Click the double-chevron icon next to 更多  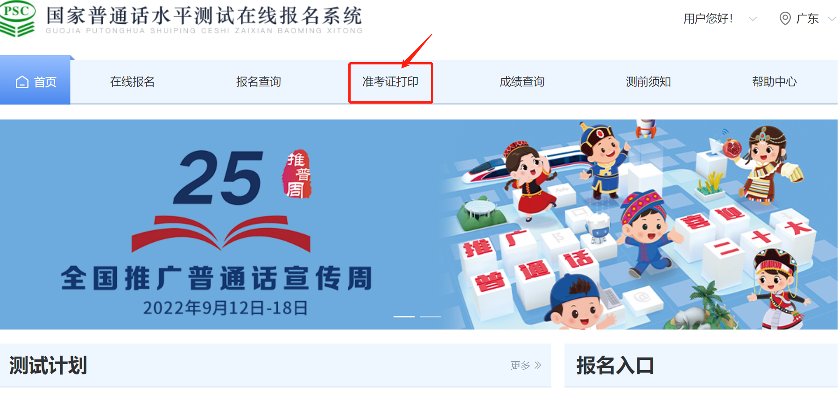coord(538,365)
